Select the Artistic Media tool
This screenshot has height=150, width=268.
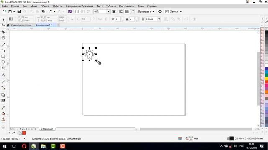(x=3, y=51)
